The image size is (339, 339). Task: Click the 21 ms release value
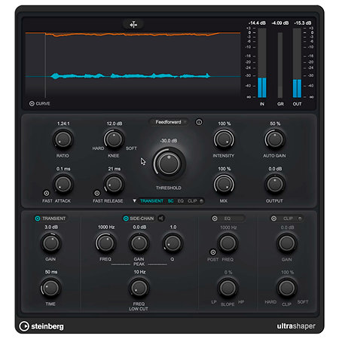[x=115, y=169]
